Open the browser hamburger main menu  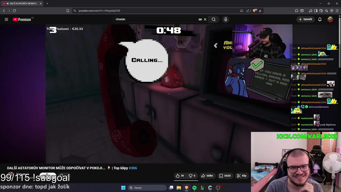337,11
